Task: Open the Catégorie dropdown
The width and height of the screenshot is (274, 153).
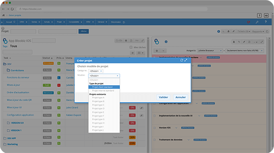Action: pyautogui.click(x=96, y=71)
